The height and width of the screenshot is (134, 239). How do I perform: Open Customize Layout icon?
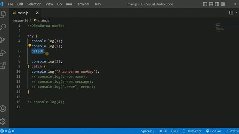click(x=223, y=4)
